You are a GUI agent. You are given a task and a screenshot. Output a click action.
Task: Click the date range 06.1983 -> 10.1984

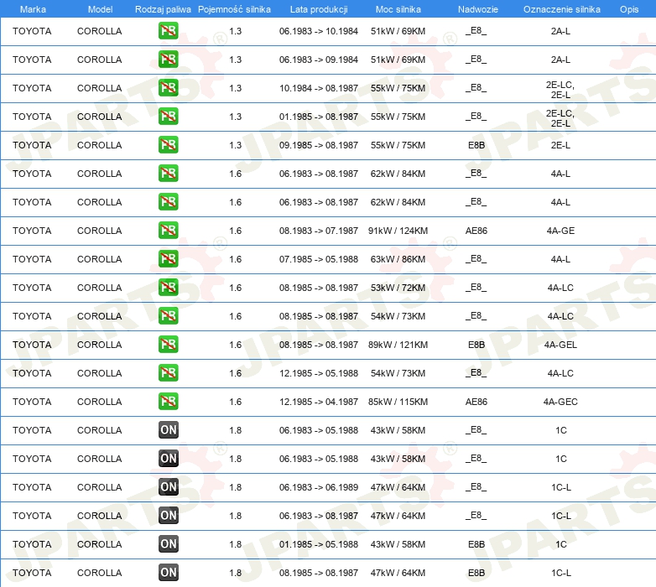(x=319, y=31)
